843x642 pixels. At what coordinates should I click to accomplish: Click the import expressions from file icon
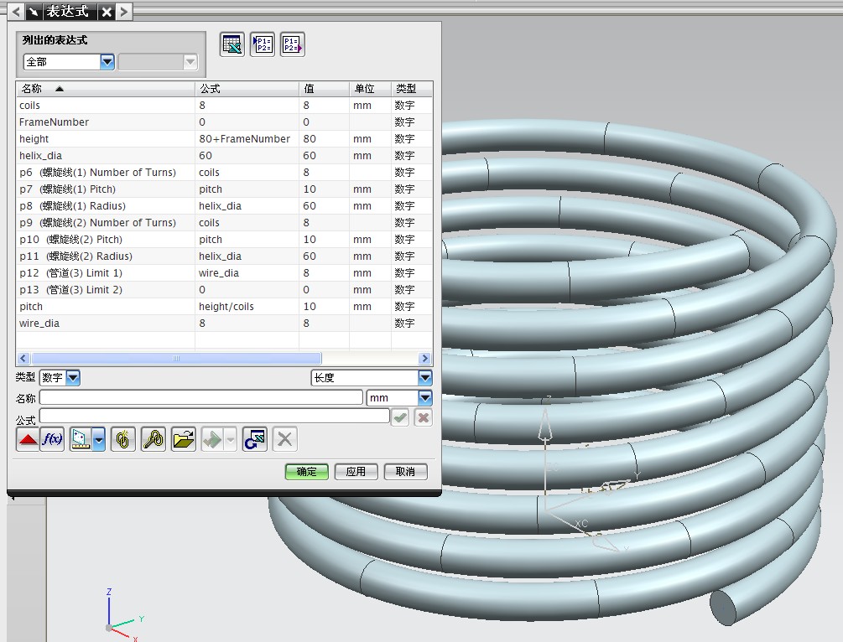[263, 44]
